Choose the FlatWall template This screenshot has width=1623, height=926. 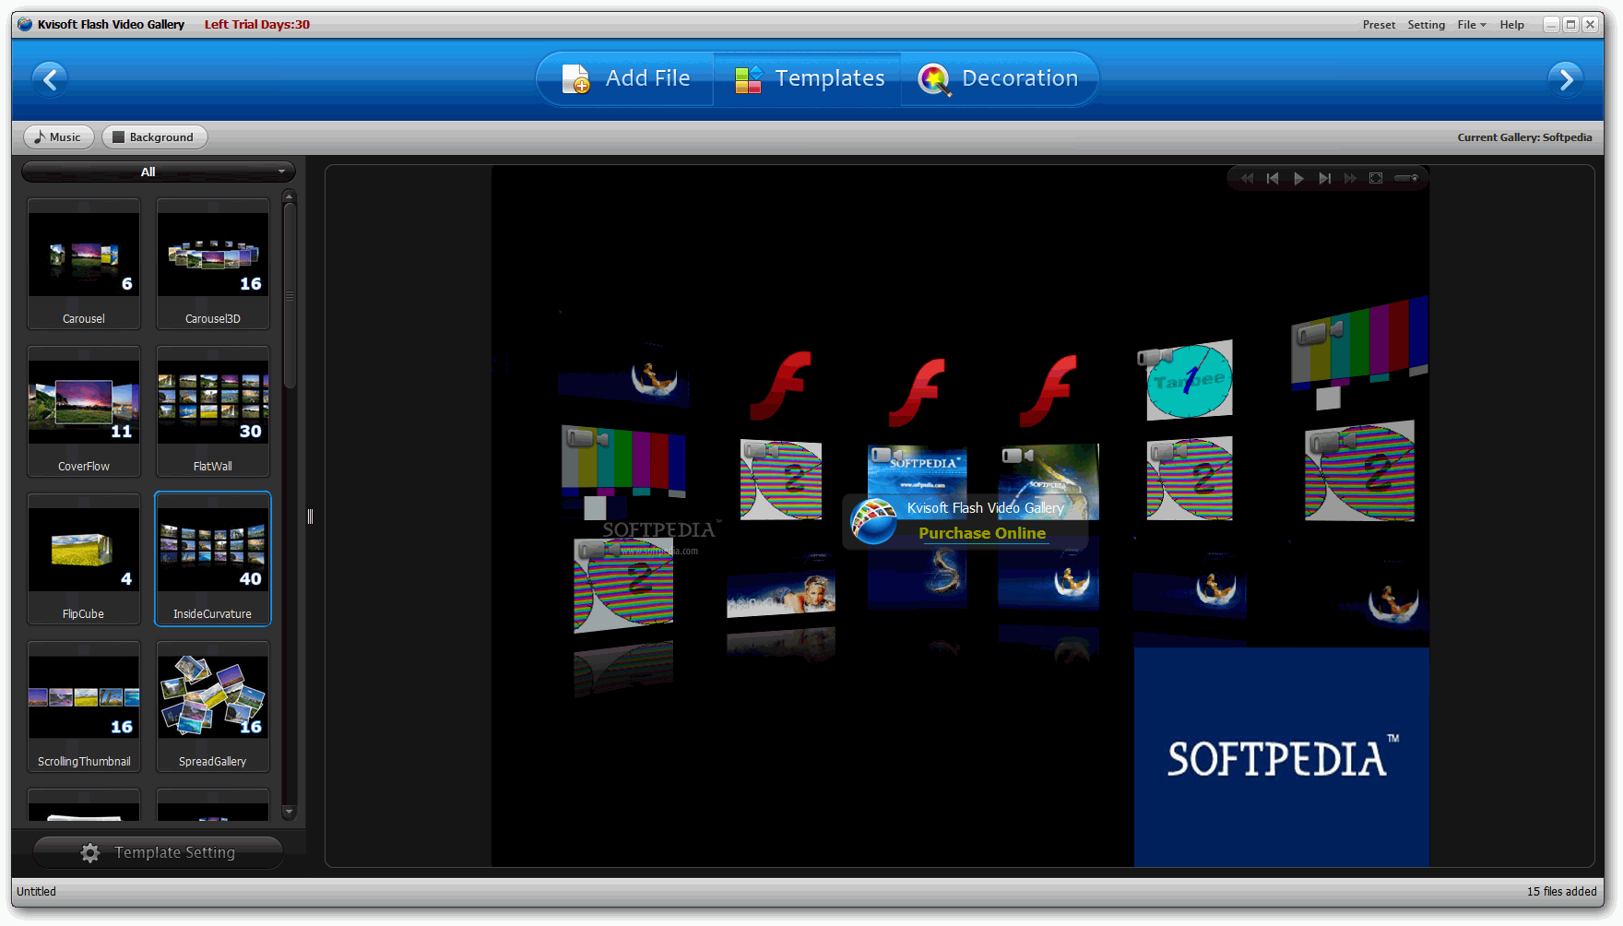(213, 411)
